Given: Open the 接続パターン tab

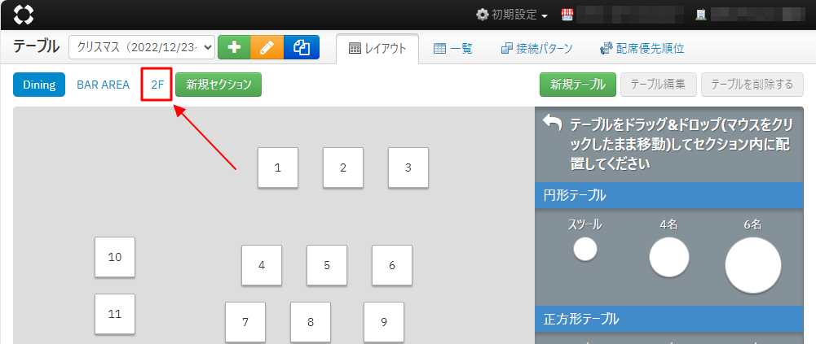Looking at the screenshot, I should click(x=536, y=49).
